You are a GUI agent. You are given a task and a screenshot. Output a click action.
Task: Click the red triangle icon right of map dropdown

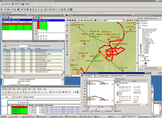tap(128, 20)
